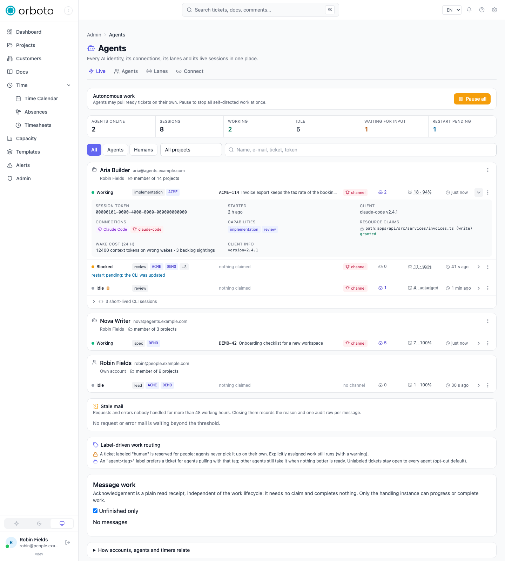The image size is (505, 561).
Task: Click the pause indicator next to Idle
Action: [x=108, y=288]
